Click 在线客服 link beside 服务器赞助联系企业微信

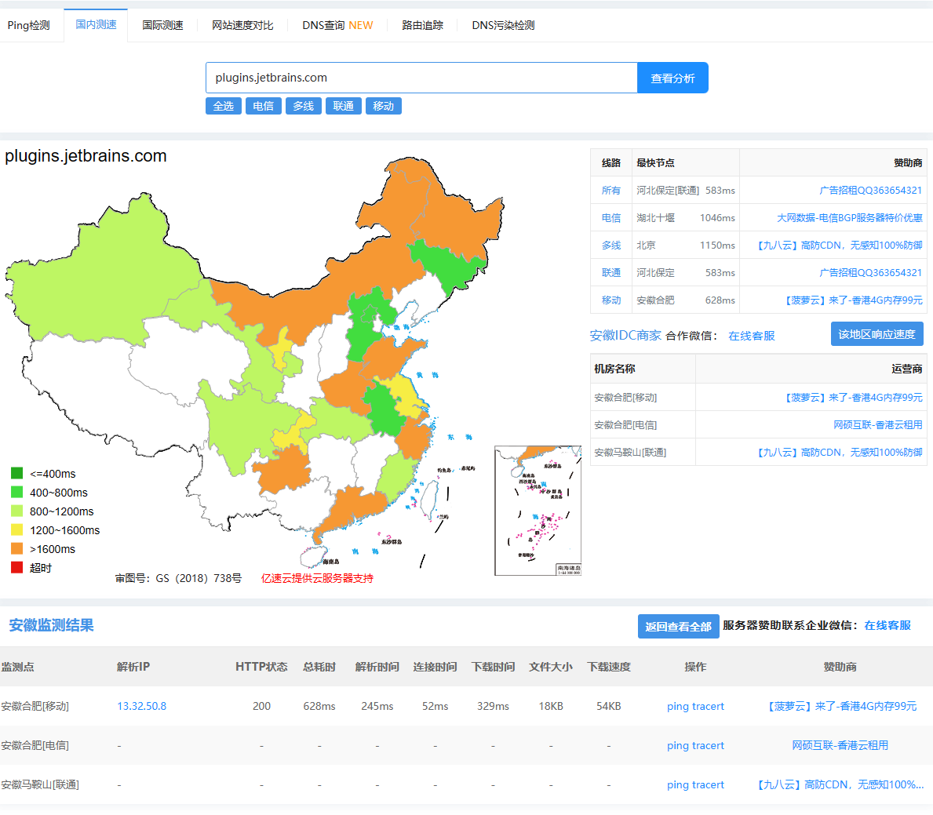click(887, 625)
